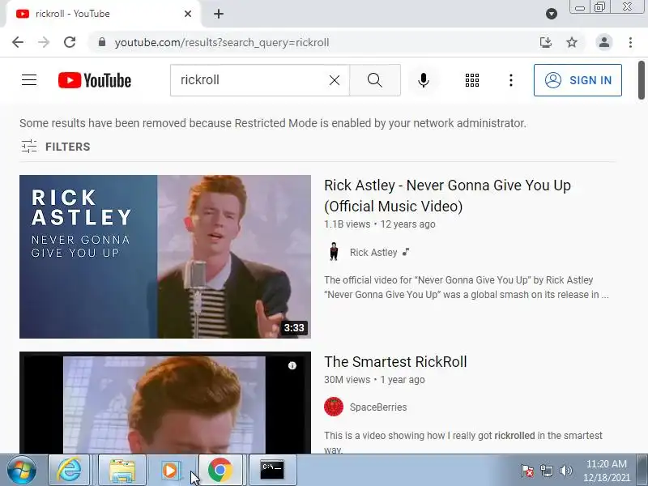The height and width of the screenshot is (486, 648).
Task: Open the Command Prompt taskbar icon
Action: 272,470
